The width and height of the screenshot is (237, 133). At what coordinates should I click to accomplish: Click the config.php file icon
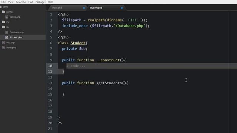point(7,17)
